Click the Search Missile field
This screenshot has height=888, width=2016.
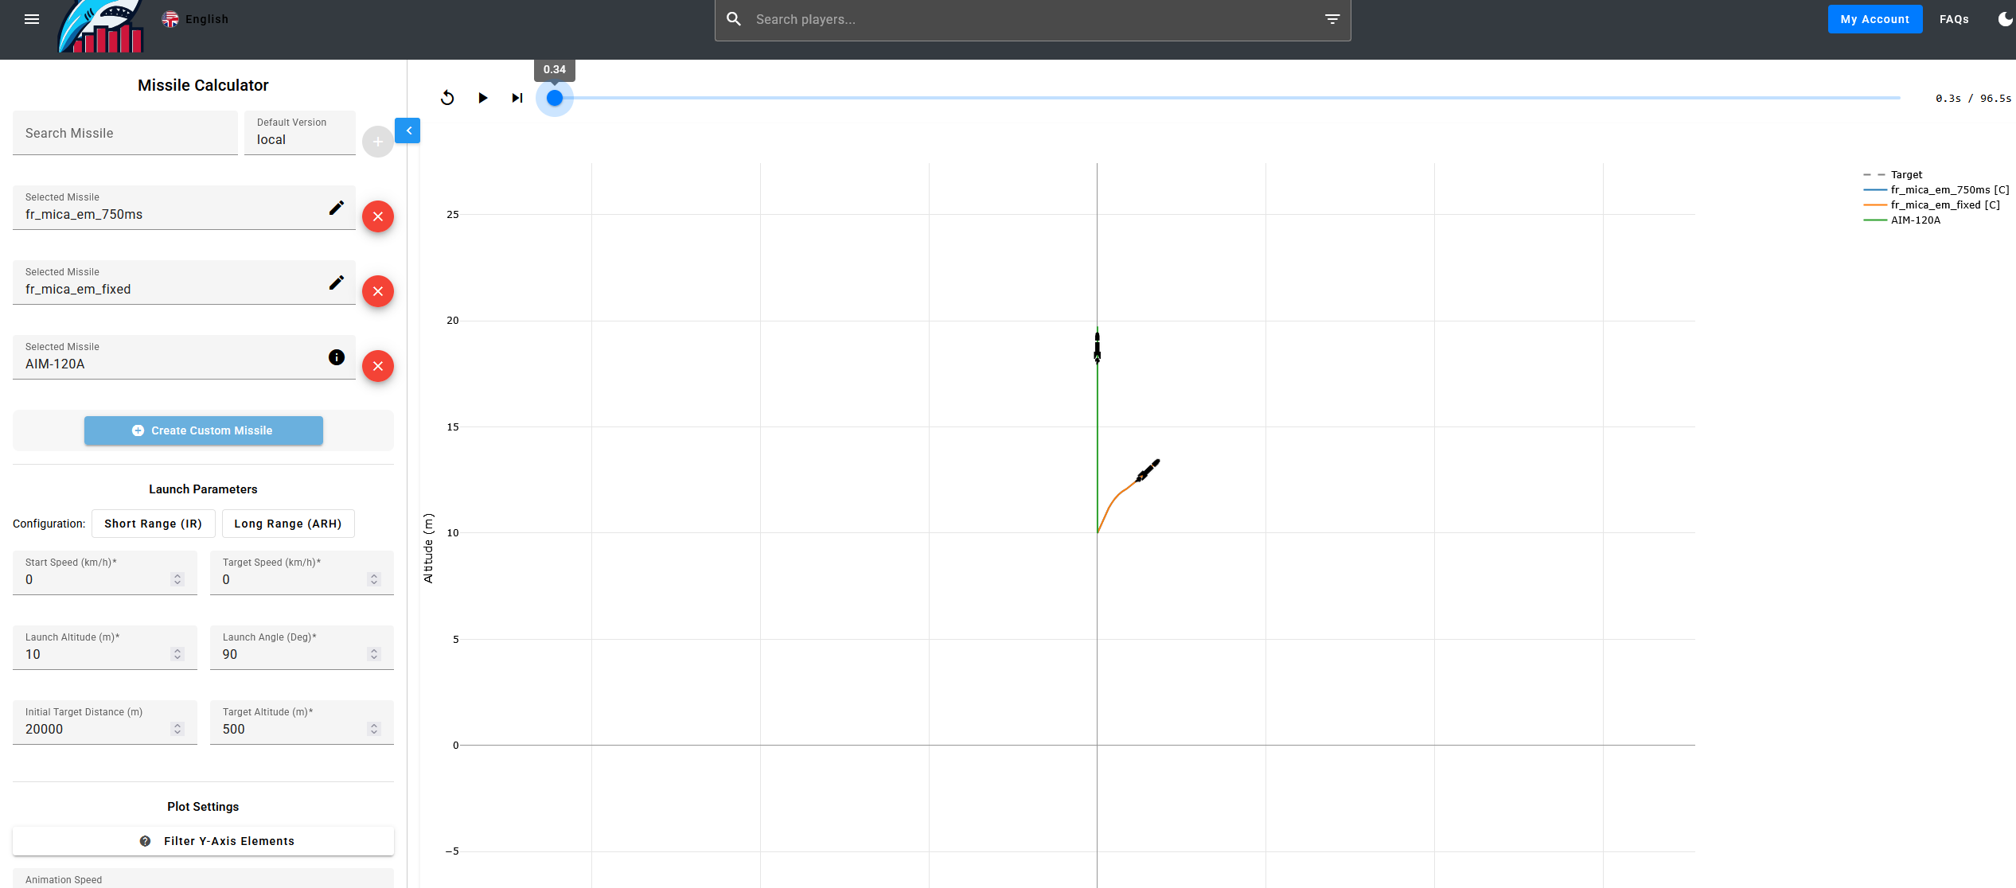125,133
